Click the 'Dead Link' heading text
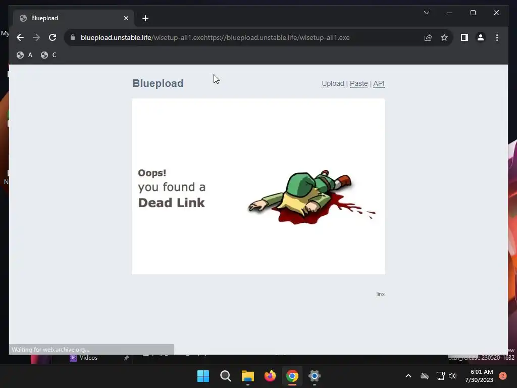The image size is (517, 388). (x=172, y=203)
